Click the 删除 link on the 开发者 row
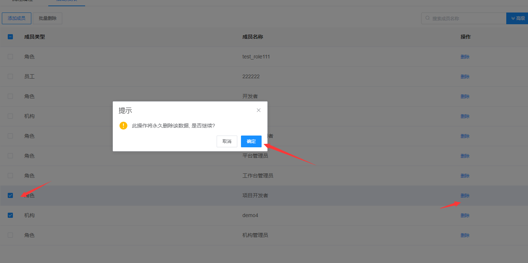 coord(465,96)
